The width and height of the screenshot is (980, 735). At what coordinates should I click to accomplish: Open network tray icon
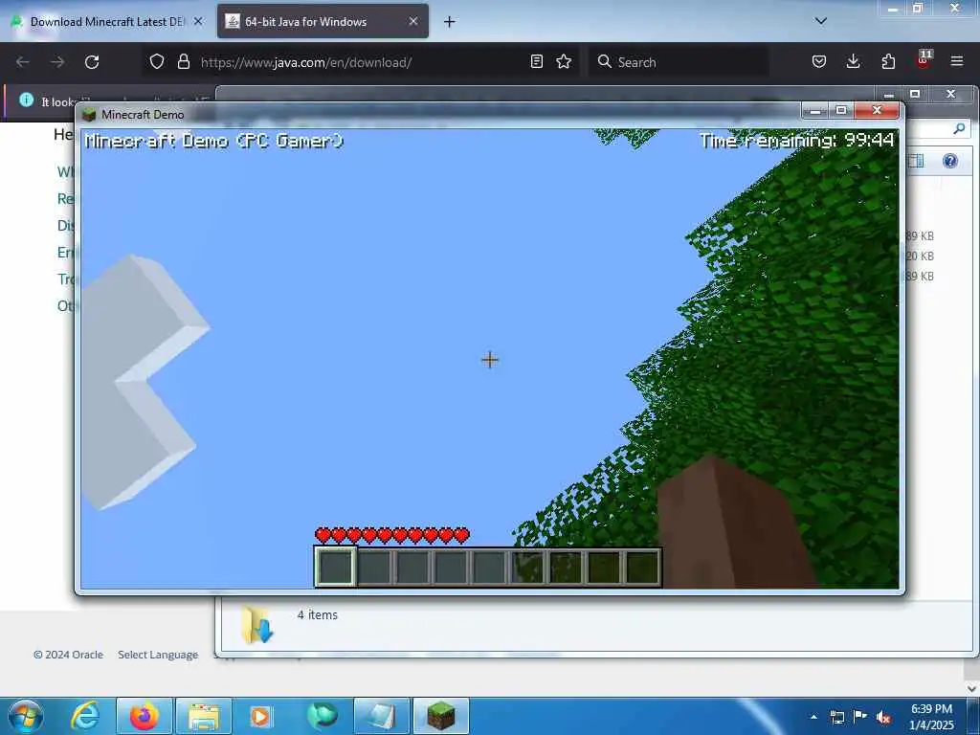836,717
